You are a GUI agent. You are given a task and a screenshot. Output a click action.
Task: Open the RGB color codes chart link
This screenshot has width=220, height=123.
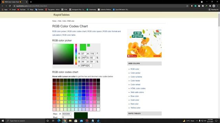pyautogui.click(x=77, y=31)
